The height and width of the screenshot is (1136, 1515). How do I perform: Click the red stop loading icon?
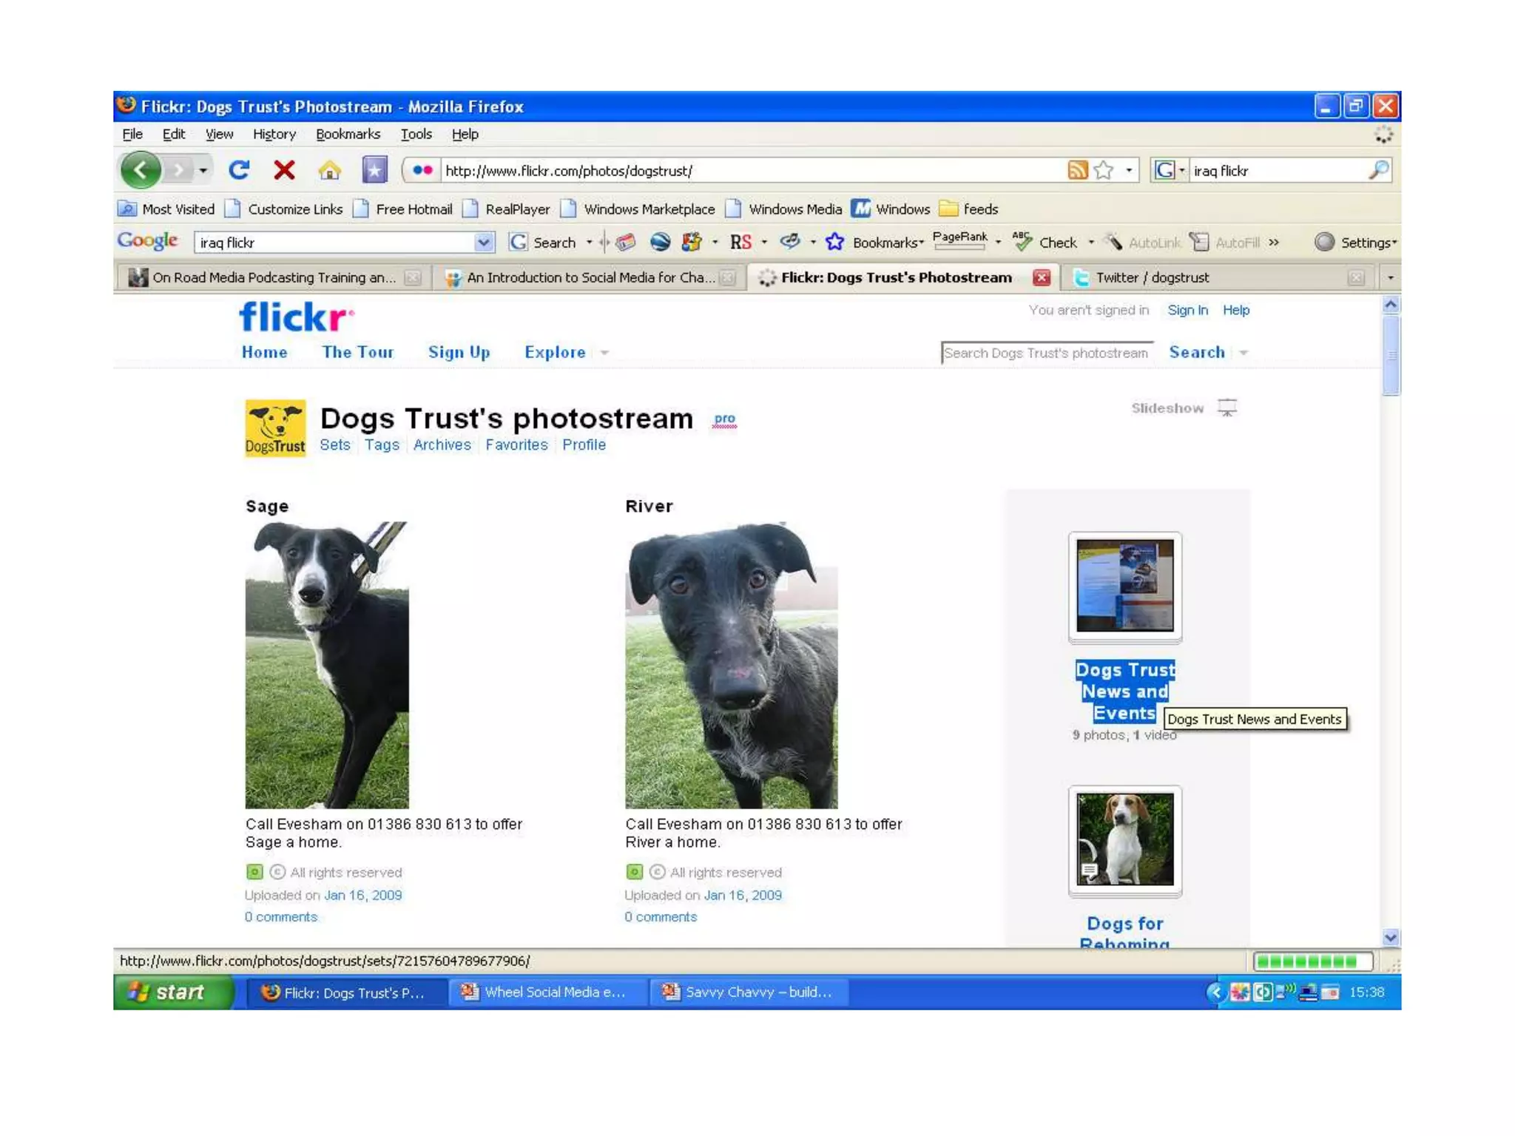[x=284, y=170]
